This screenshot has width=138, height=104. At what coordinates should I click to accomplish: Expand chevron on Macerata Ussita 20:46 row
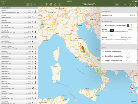[37, 57]
